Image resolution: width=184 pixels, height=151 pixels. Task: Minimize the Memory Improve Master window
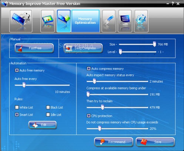[x=168, y=4]
